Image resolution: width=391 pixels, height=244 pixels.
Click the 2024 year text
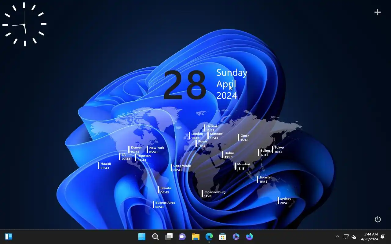(x=227, y=96)
